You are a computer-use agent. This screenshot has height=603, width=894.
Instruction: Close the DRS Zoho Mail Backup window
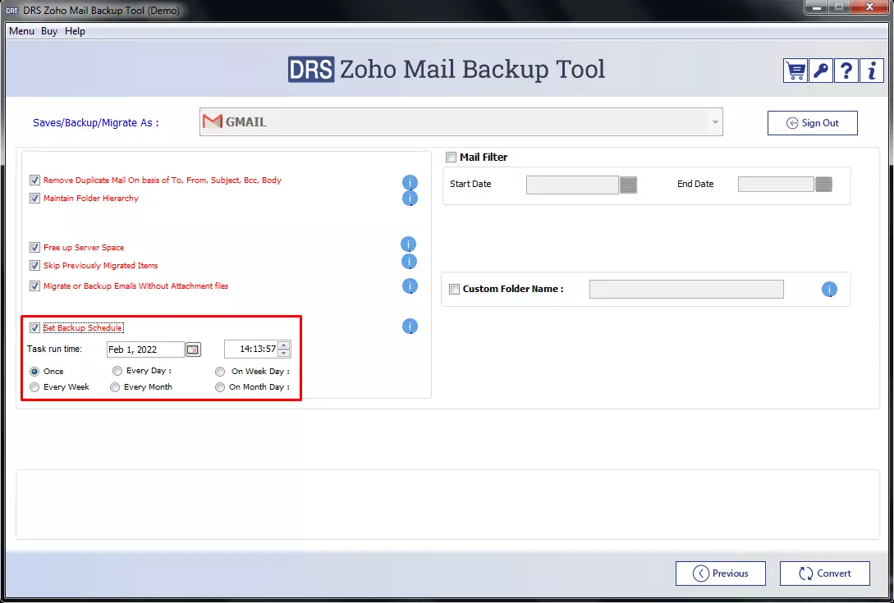[869, 7]
